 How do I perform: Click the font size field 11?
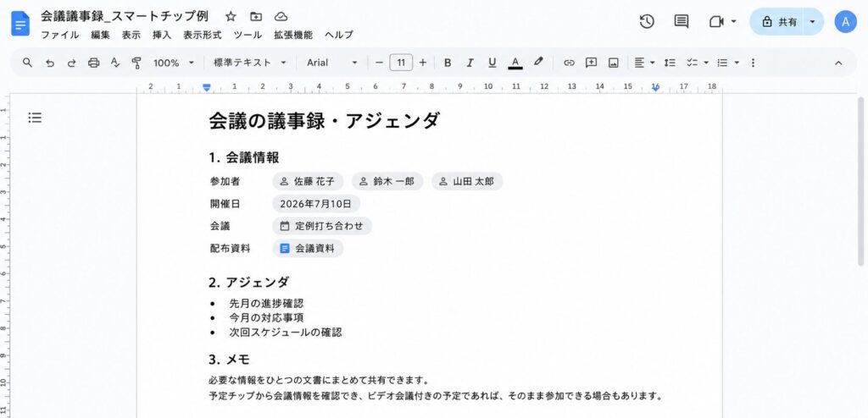point(401,63)
